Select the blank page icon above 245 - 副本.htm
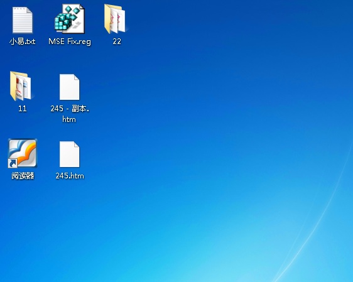The height and width of the screenshot is (282, 353). click(70, 87)
